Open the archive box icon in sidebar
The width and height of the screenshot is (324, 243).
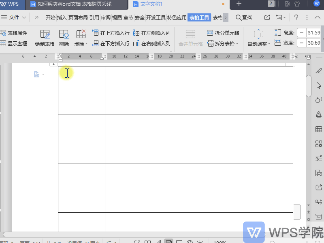pos(319,217)
